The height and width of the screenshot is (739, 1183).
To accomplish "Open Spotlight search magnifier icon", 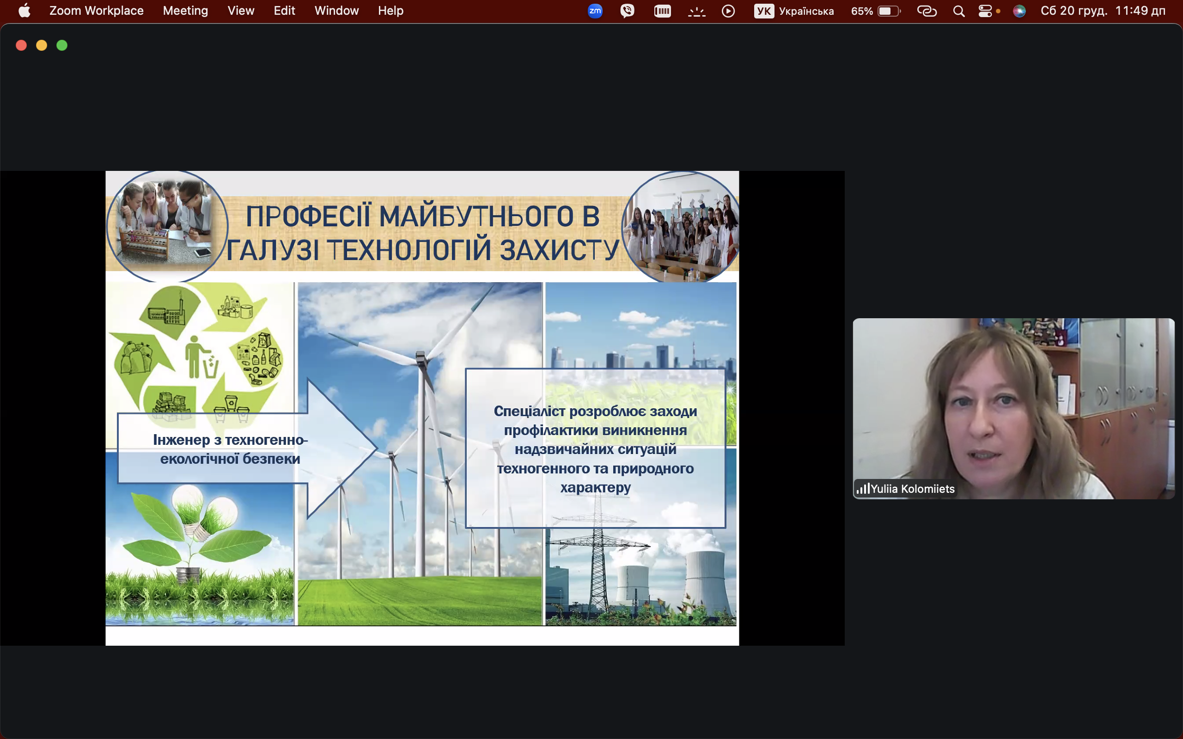I will click(958, 11).
